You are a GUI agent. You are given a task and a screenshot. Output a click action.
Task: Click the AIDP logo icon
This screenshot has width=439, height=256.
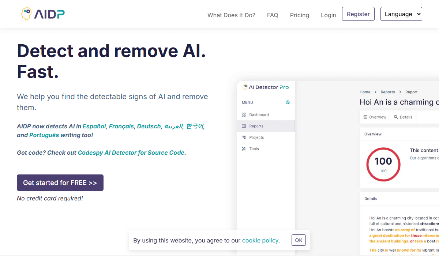click(26, 14)
